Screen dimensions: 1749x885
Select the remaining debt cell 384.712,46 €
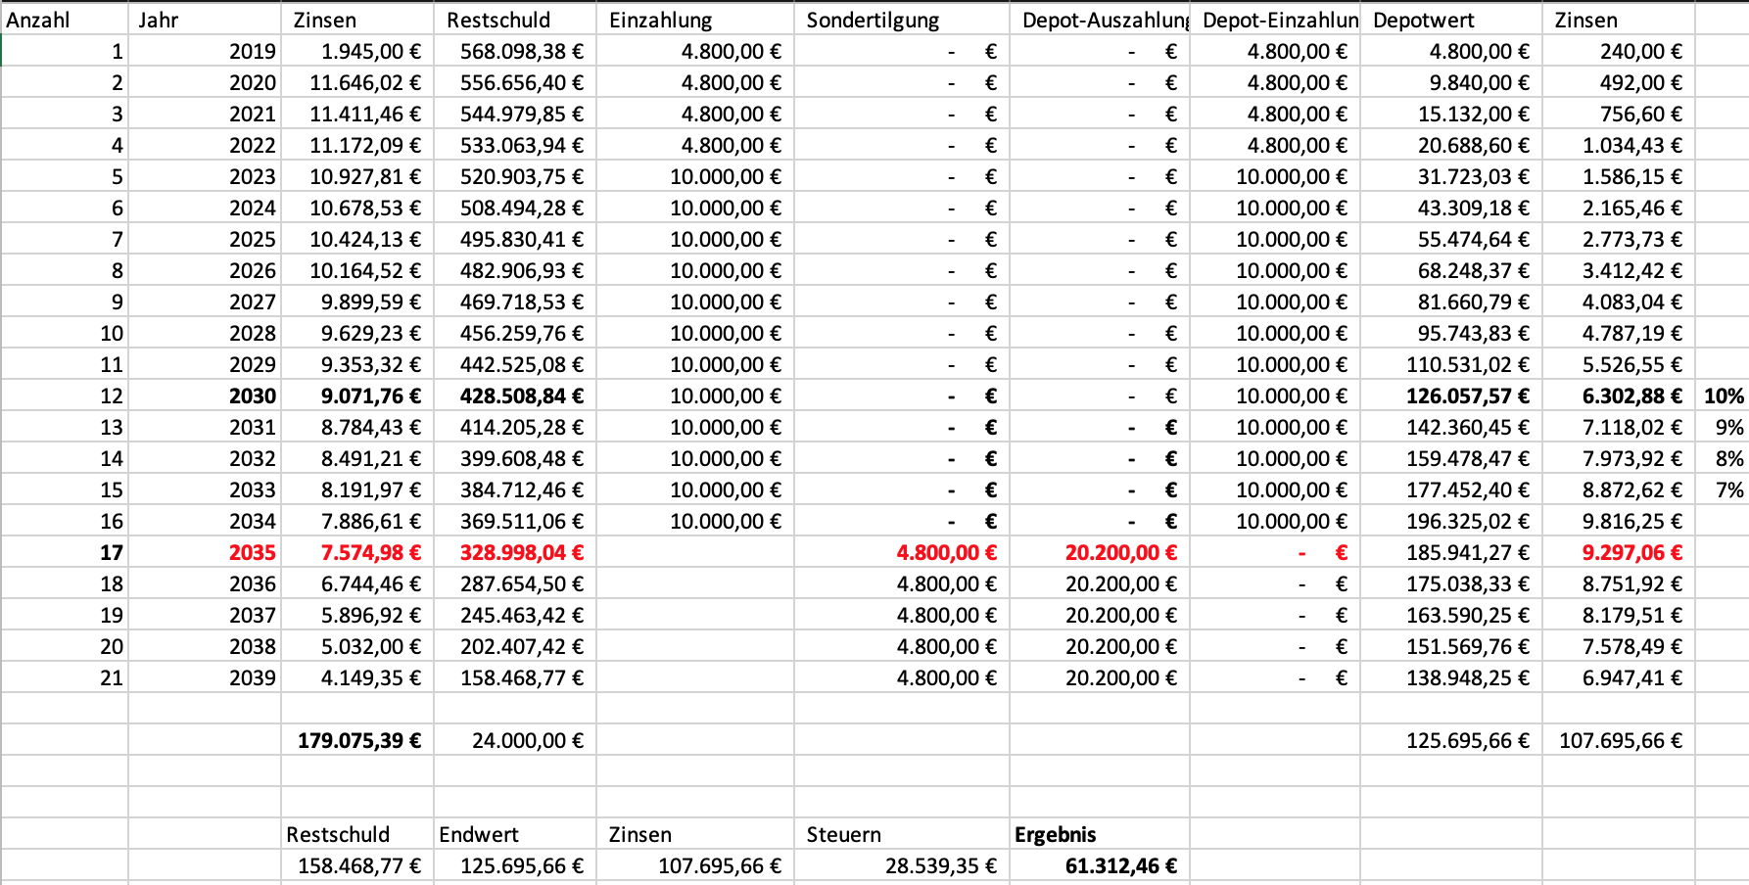coord(515,489)
